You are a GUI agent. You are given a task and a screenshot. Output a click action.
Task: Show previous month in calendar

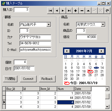tap(67, 51)
